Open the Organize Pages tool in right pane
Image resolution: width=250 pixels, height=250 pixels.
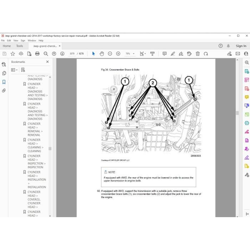pyautogui.click(x=247, y=115)
